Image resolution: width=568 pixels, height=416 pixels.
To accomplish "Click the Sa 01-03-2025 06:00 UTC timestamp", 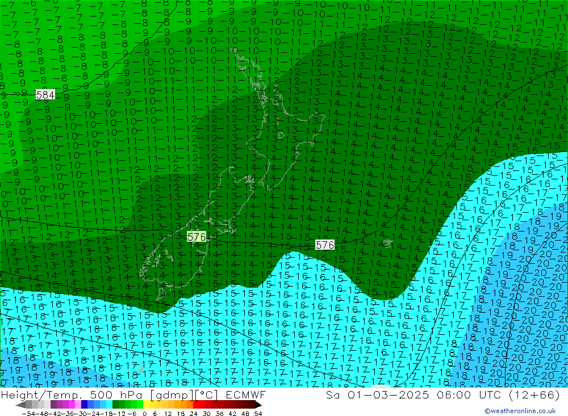I will (442, 394).
